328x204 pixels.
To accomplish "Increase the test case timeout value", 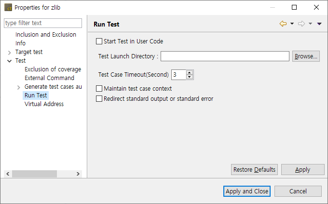I will tap(190, 73).
